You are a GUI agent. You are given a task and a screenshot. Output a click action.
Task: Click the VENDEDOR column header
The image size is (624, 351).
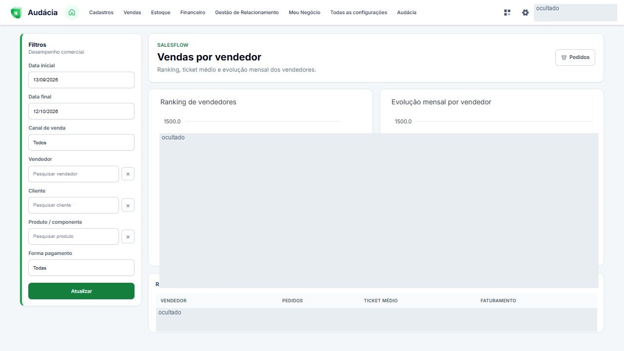[x=174, y=301]
